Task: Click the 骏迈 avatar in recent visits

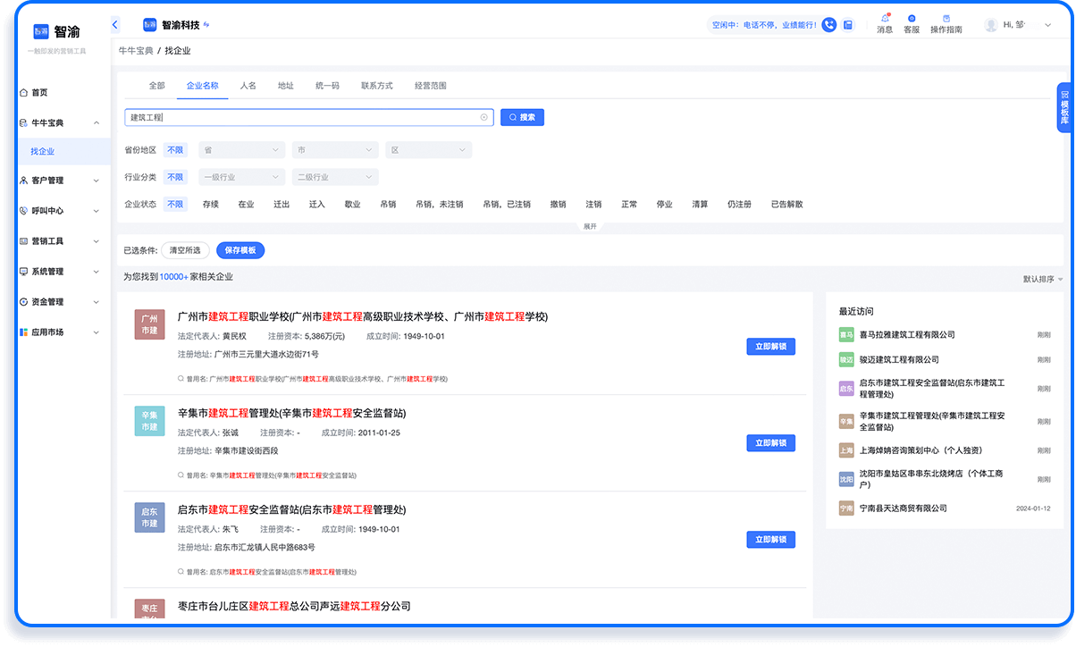Action: coord(846,359)
